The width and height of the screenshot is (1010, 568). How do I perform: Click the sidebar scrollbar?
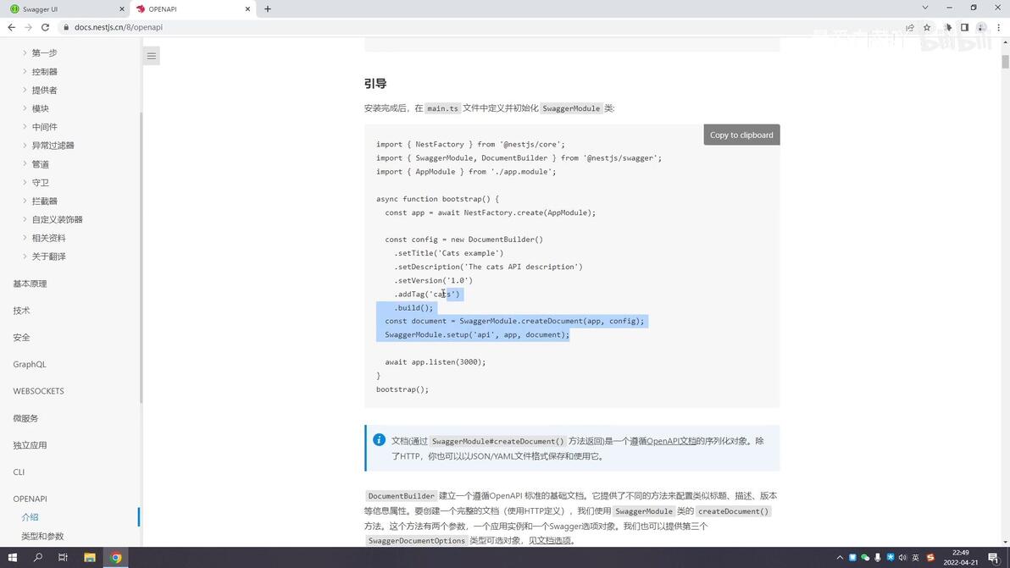(141, 257)
